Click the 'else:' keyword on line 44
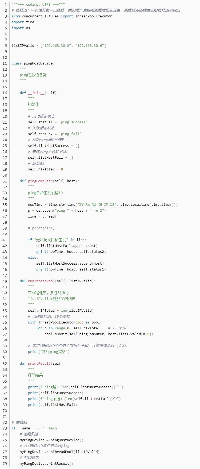200x469 pixels. click(33, 258)
